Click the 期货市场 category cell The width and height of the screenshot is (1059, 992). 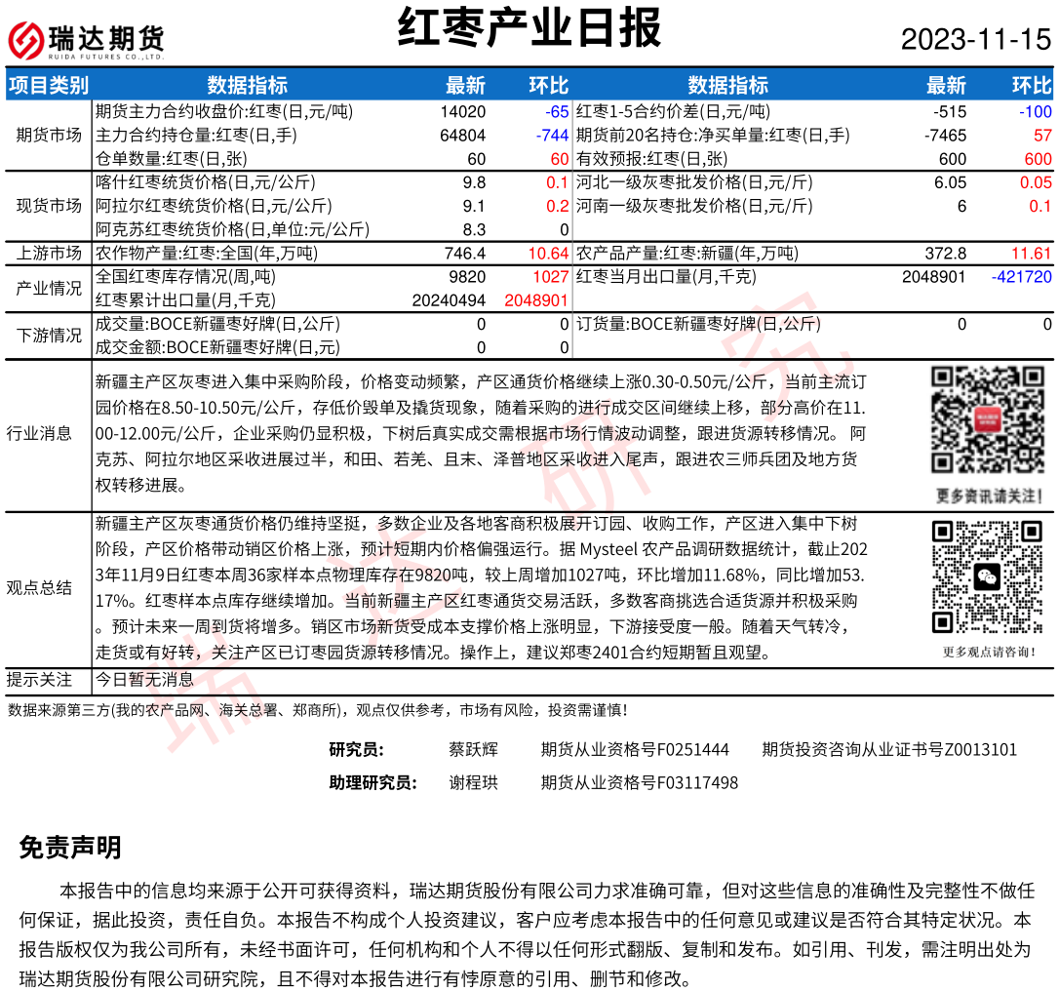pos(49,135)
